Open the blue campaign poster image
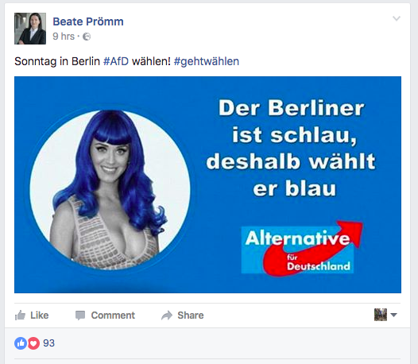 [207, 185]
